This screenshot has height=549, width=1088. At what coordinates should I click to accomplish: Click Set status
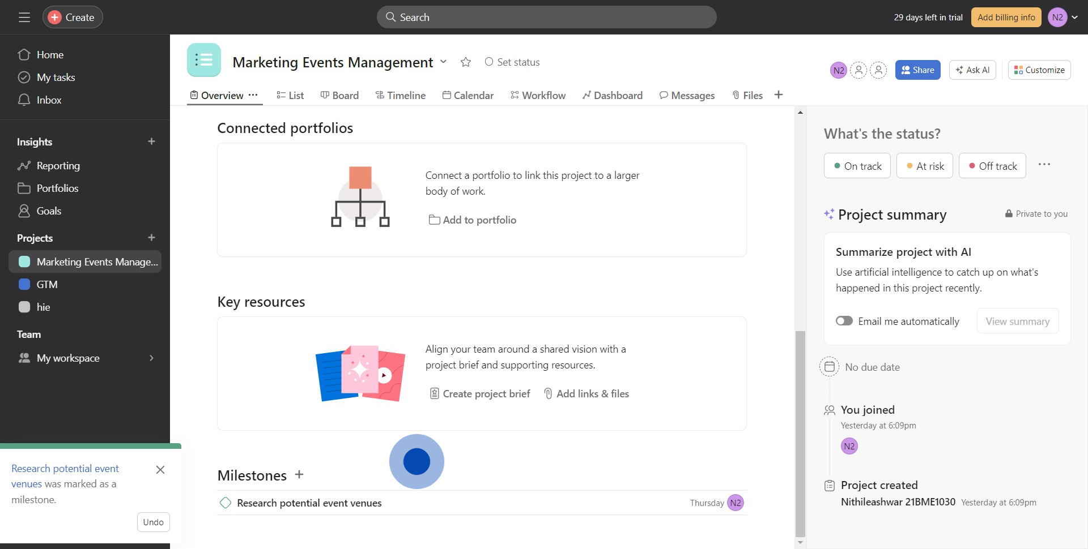click(x=512, y=62)
